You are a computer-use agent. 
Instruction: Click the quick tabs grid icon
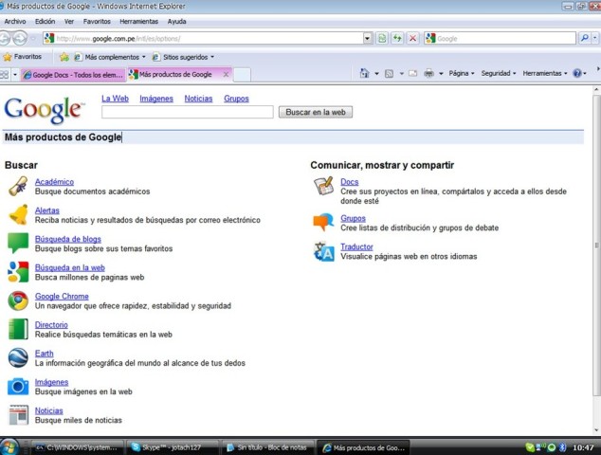5,74
